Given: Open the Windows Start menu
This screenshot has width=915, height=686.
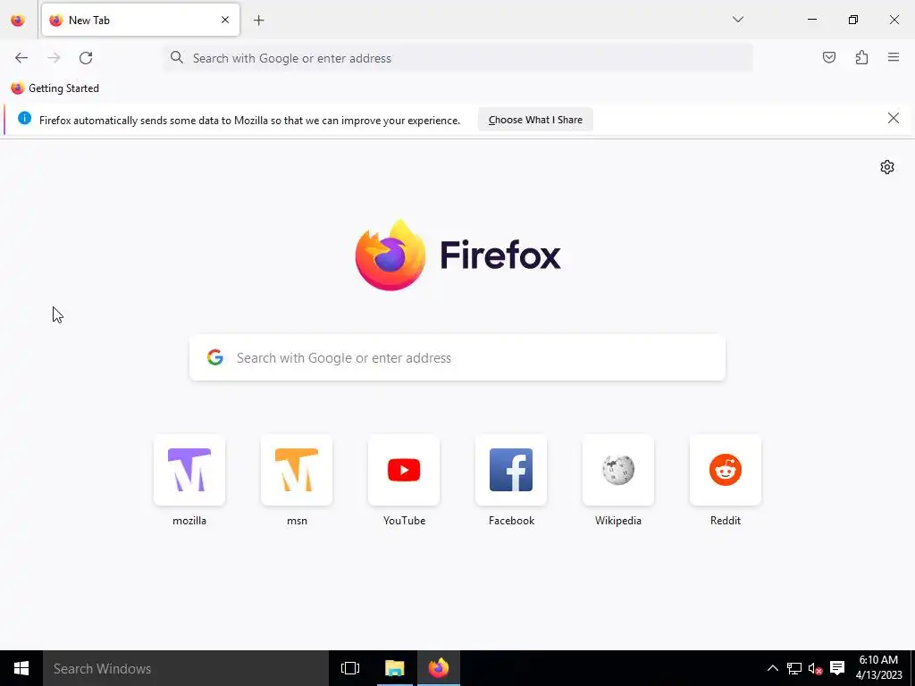Looking at the screenshot, I should tap(21, 668).
